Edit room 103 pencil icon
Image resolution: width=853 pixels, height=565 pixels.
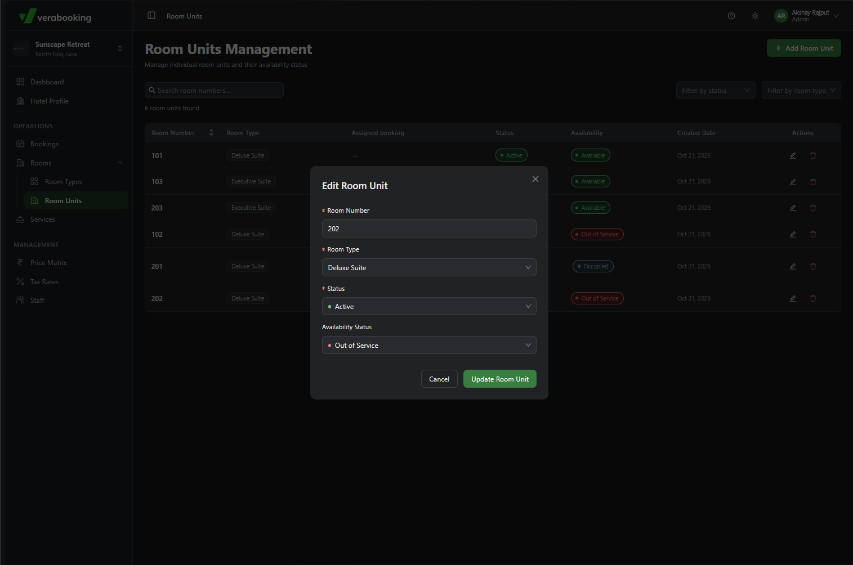click(793, 182)
